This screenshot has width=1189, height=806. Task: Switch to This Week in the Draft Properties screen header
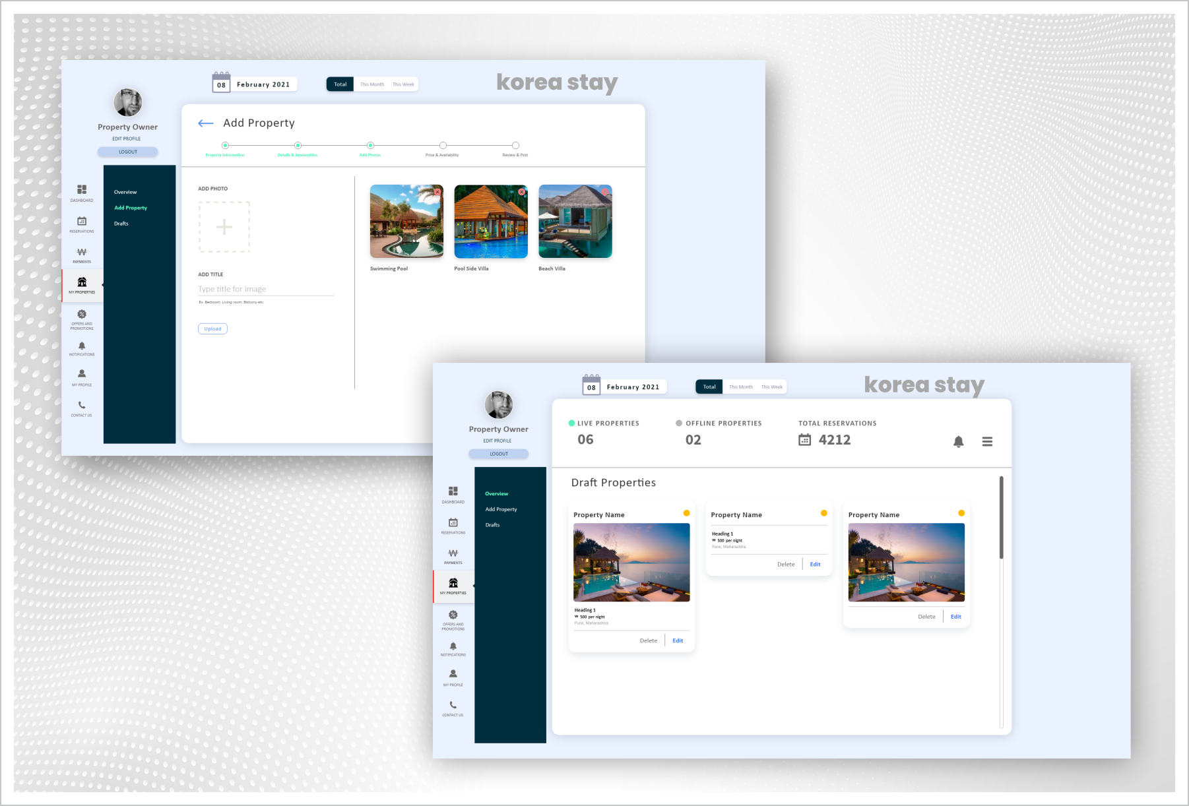click(771, 387)
